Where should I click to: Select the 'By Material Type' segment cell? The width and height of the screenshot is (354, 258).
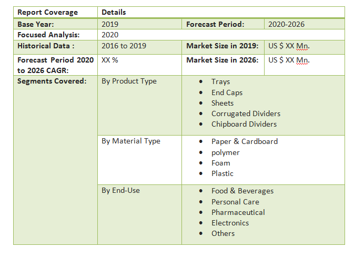tap(131, 141)
